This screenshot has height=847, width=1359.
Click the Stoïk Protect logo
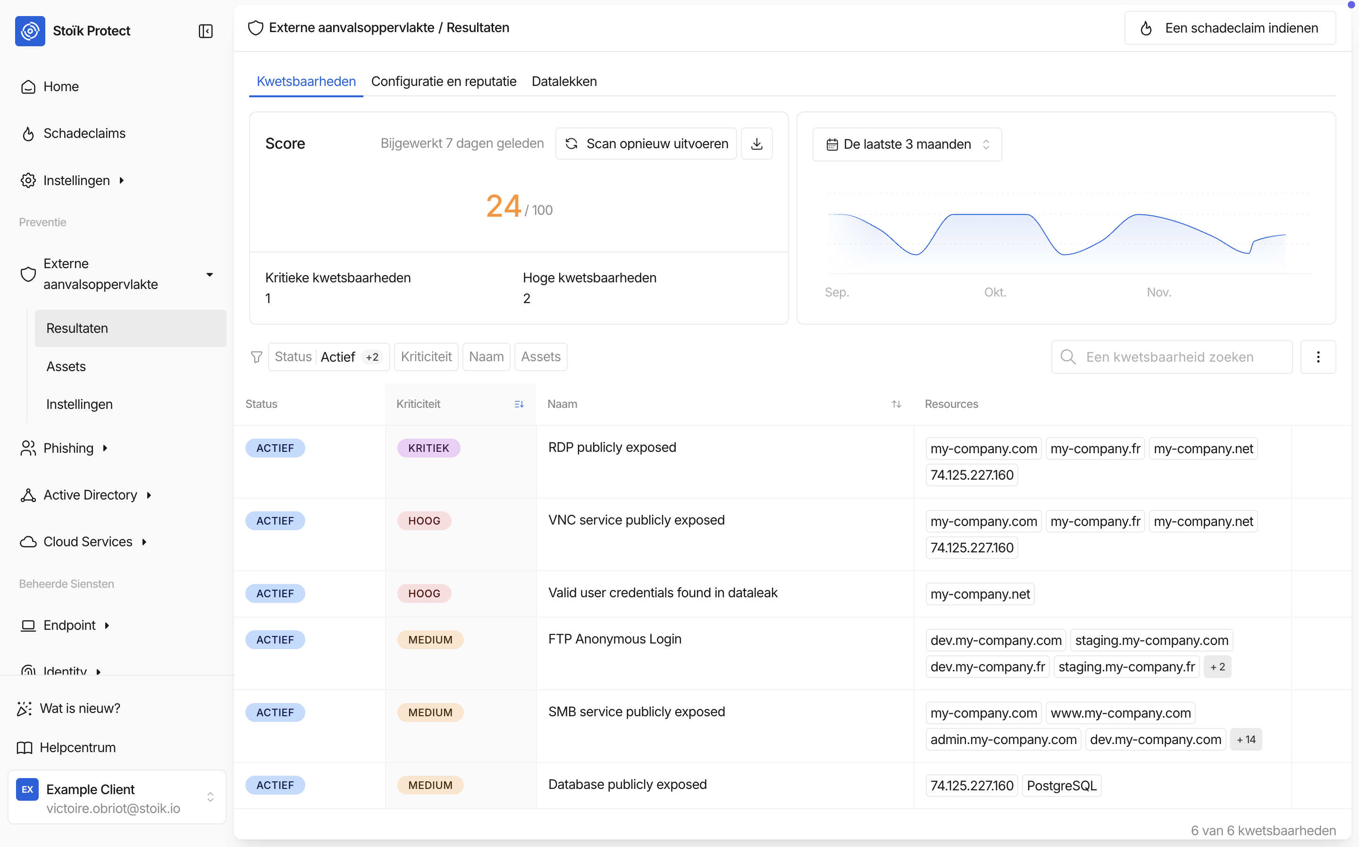[x=30, y=31]
